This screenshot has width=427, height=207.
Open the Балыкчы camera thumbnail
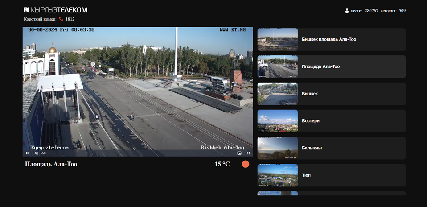pyautogui.click(x=278, y=148)
